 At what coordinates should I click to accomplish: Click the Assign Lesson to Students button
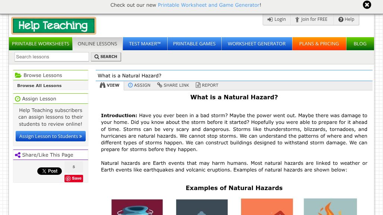coord(51,136)
